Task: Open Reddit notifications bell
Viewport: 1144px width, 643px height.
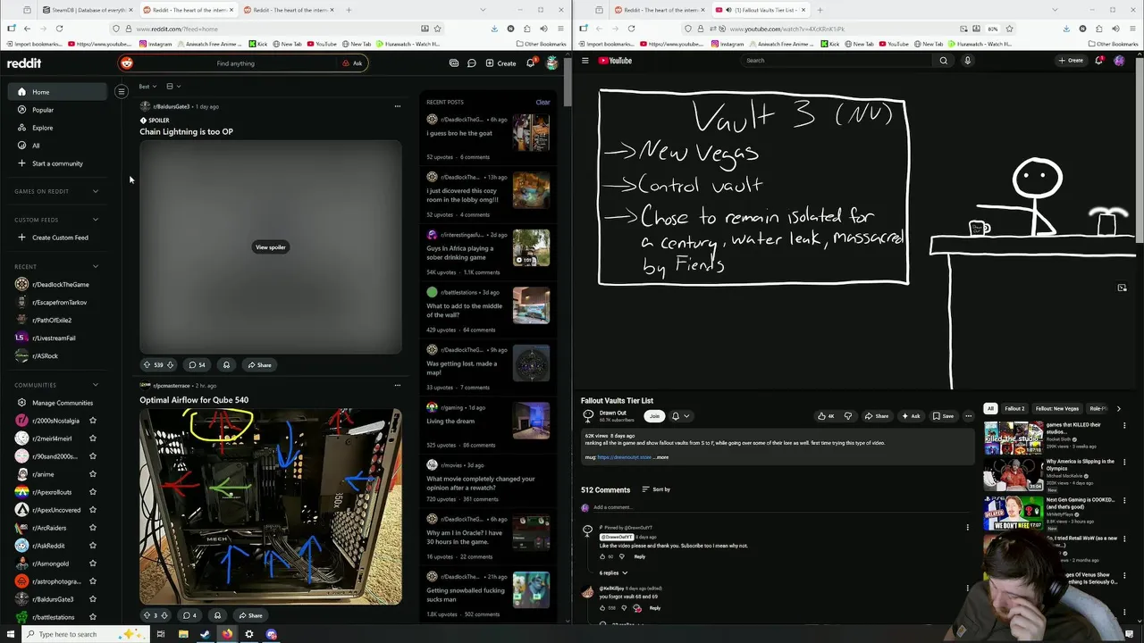Action: tap(530, 63)
